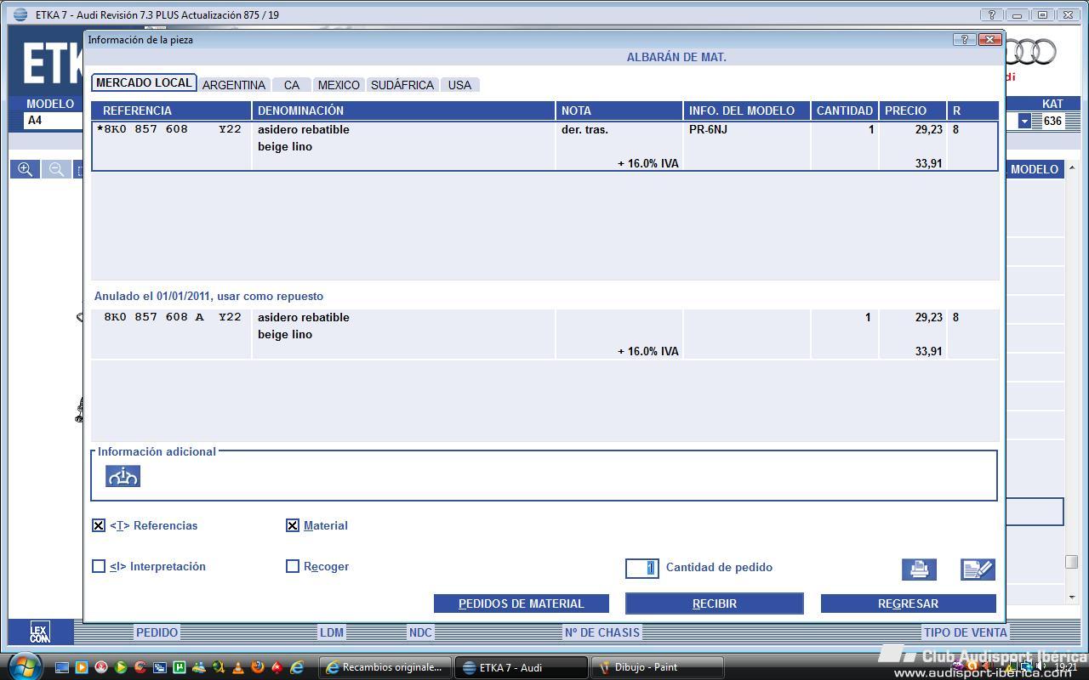Select replacement part row 8K0 857 608 A Y22
1089x680 pixels.
tap(544, 334)
